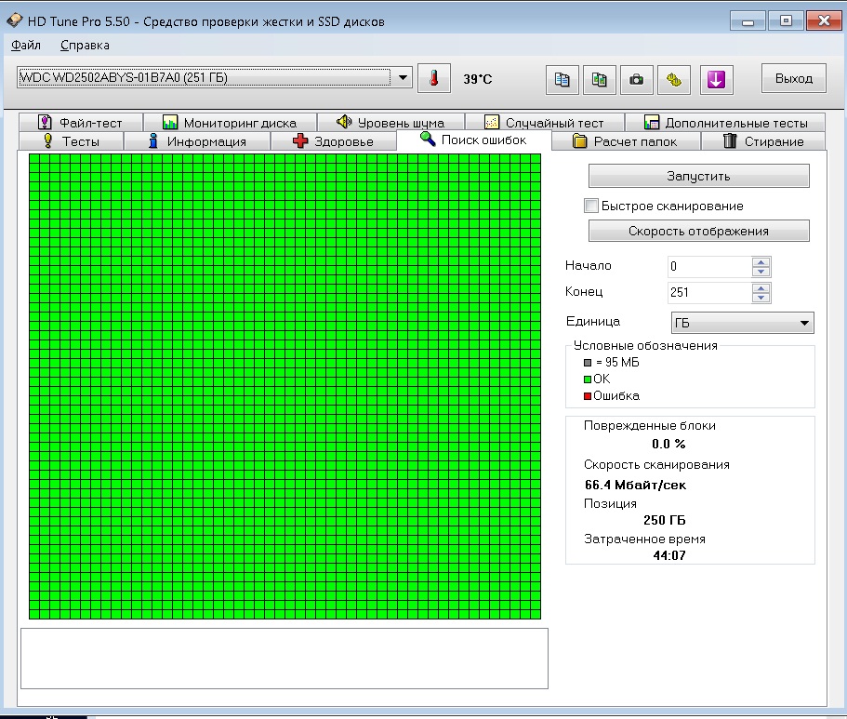Open the Дополнительные тесты tab
This screenshot has height=719, width=847.
pos(725,122)
